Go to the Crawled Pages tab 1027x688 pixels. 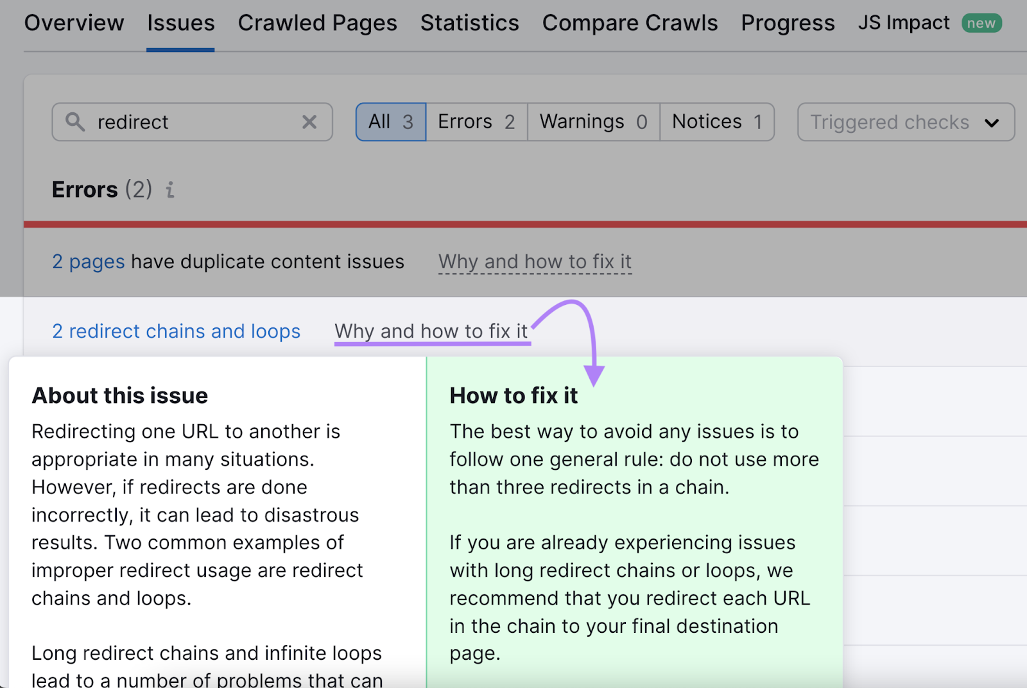point(317,23)
